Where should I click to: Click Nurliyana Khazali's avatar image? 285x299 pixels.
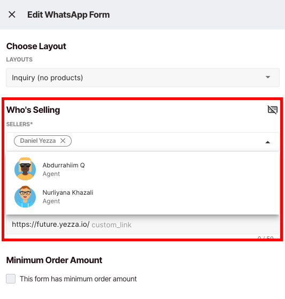point(25,197)
